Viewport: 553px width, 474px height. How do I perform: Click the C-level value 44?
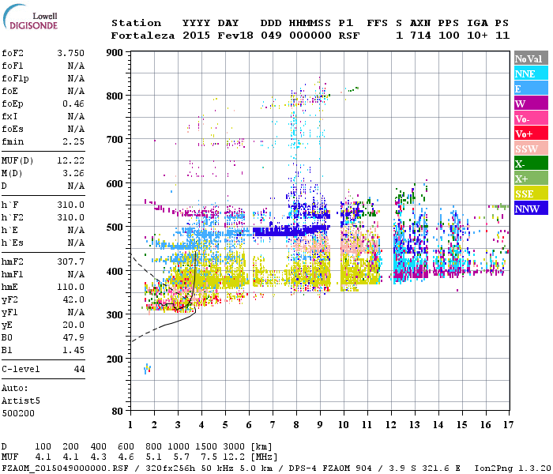[x=79, y=369]
